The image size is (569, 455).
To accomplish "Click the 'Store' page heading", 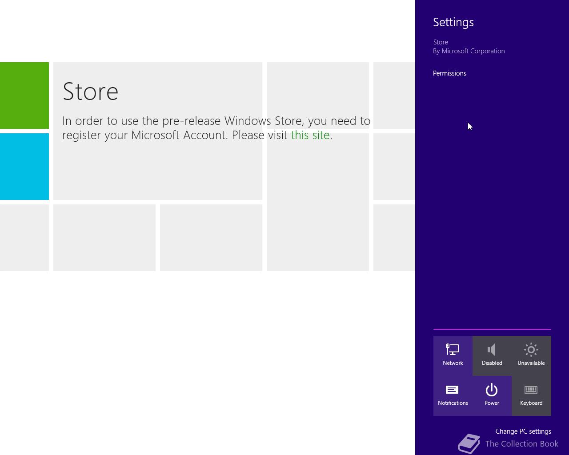I will [91, 91].
